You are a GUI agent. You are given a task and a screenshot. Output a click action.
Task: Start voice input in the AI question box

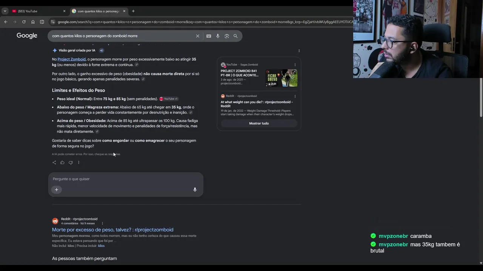(195, 190)
